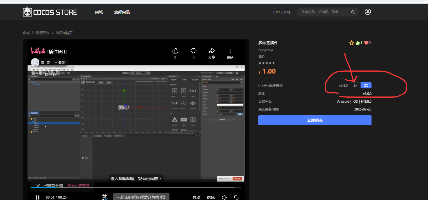Open the 自动 quality menu
The width and height of the screenshot is (428, 200).
(196, 197)
